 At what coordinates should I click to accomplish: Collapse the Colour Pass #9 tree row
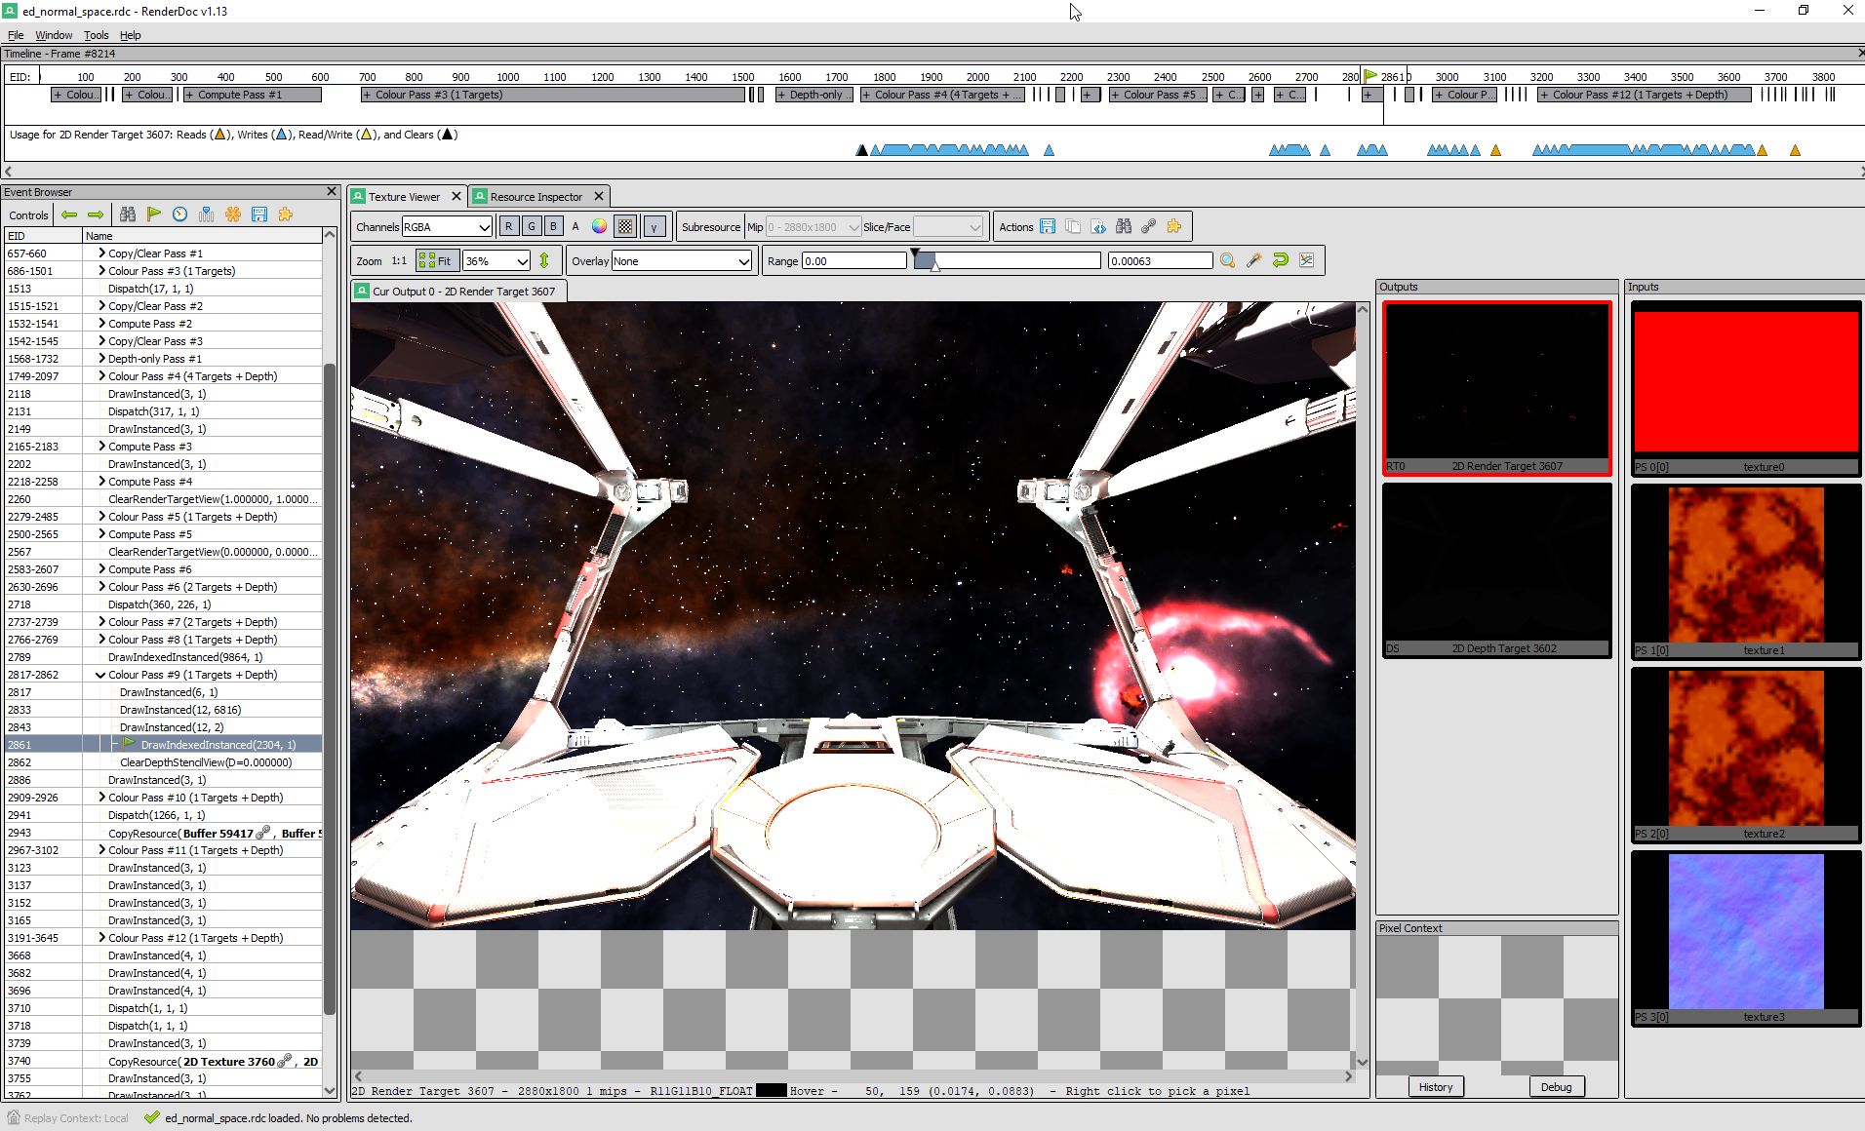[101, 674]
